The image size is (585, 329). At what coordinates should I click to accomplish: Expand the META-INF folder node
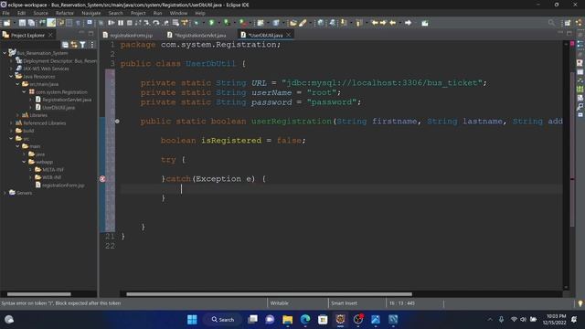click(x=30, y=170)
